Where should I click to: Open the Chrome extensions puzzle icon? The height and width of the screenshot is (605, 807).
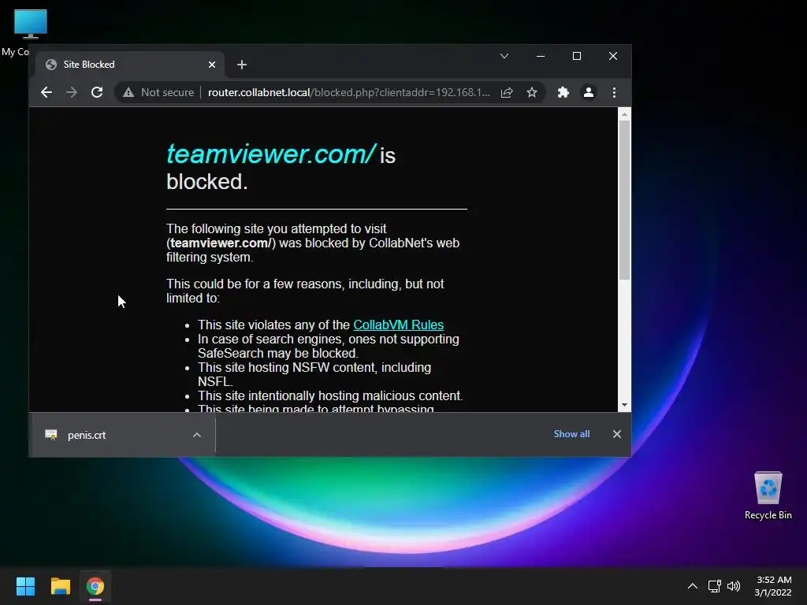click(563, 93)
